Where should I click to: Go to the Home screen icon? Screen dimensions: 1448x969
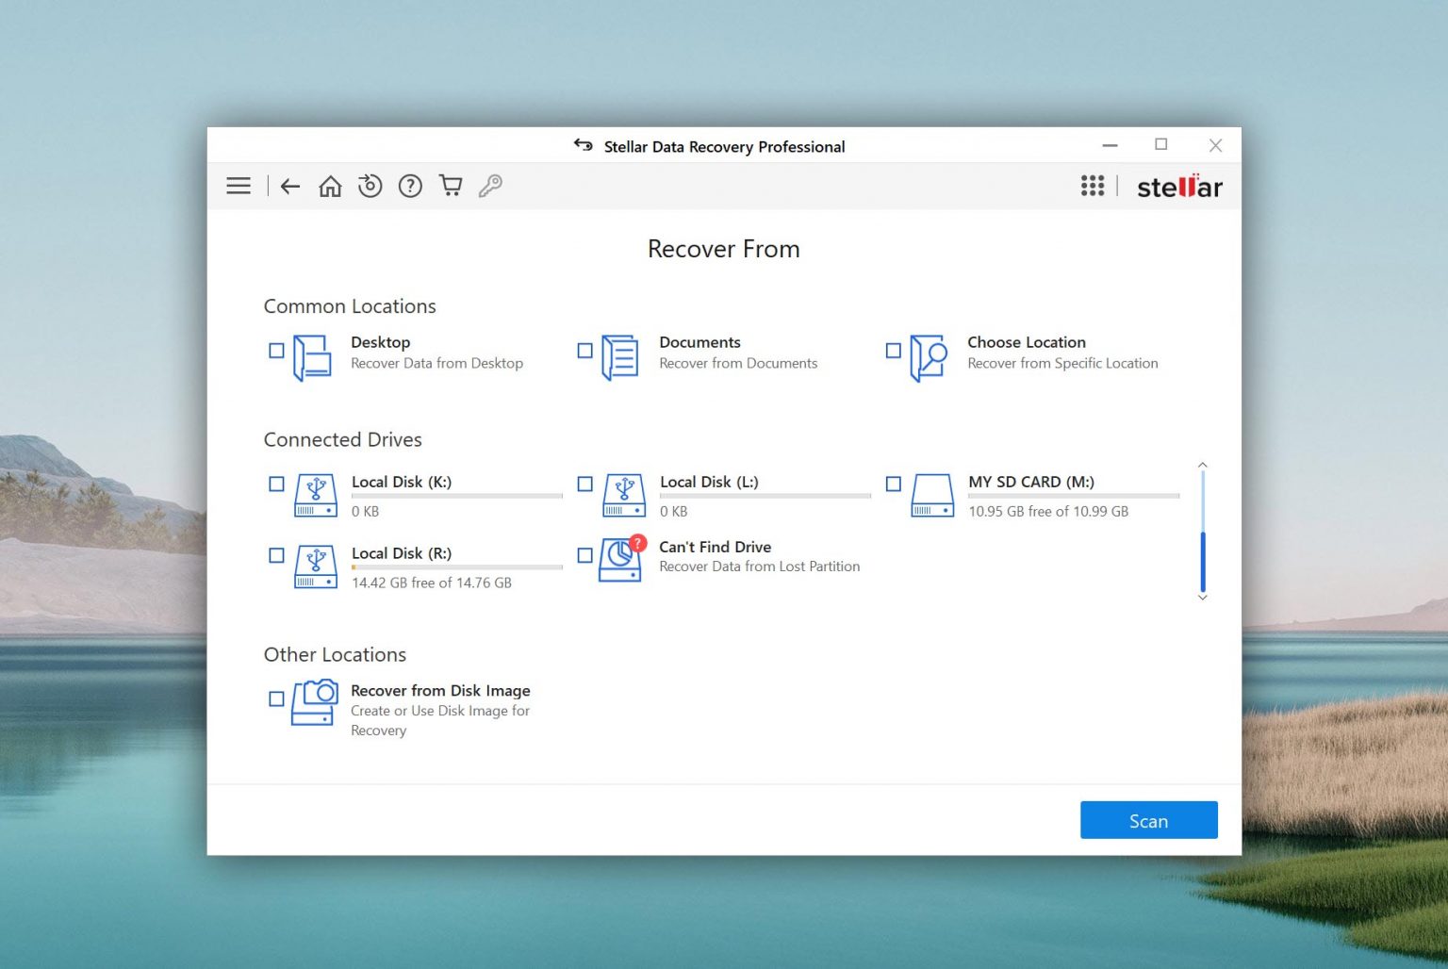click(x=330, y=186)
